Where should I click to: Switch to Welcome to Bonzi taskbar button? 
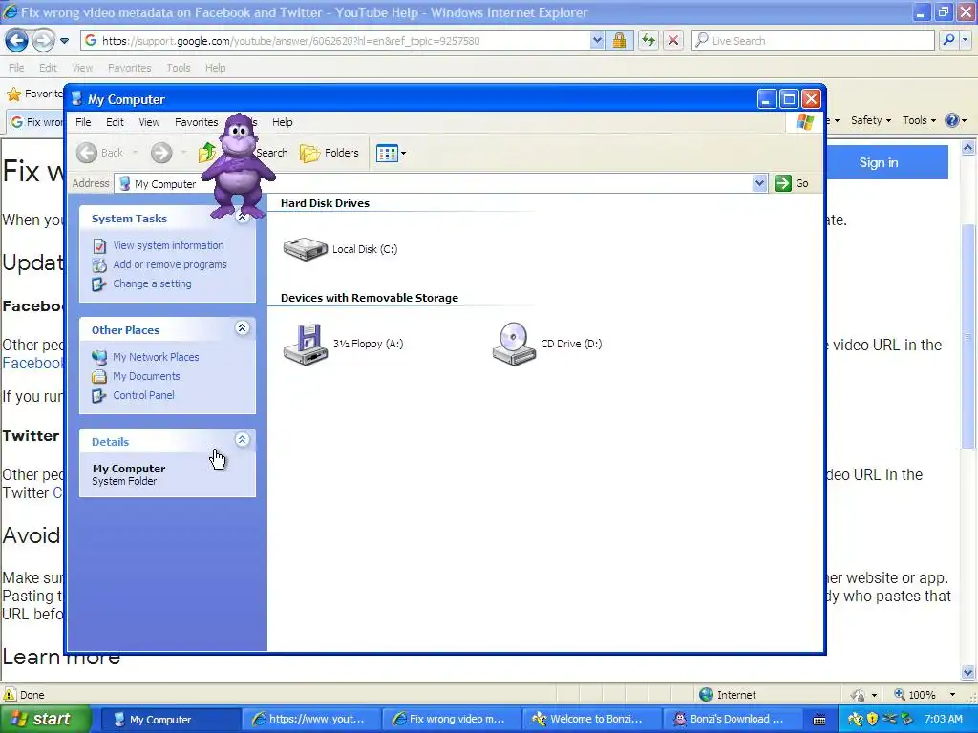[590, 720]
